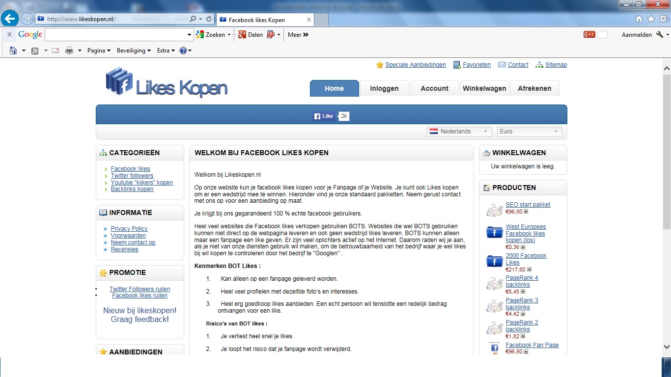Add SEO start pakket via plus icon
Viewport: 671px width, 377px height.
point(526,212)
